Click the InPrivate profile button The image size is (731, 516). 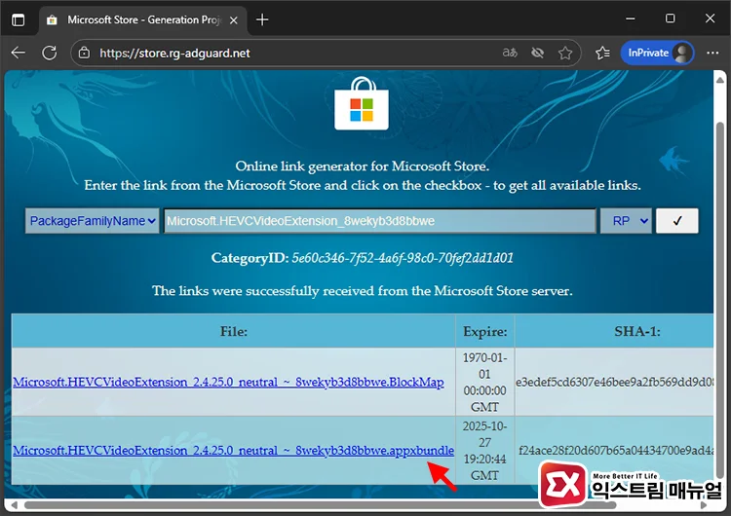[658, 53]
